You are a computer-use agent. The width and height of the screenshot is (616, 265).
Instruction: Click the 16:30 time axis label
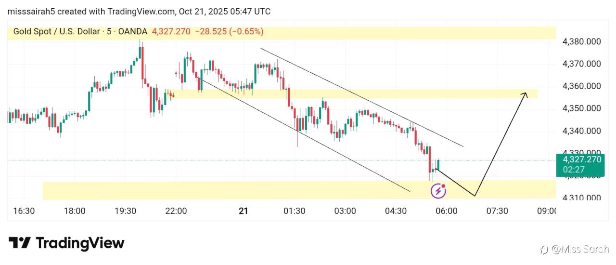coord(24,211)
